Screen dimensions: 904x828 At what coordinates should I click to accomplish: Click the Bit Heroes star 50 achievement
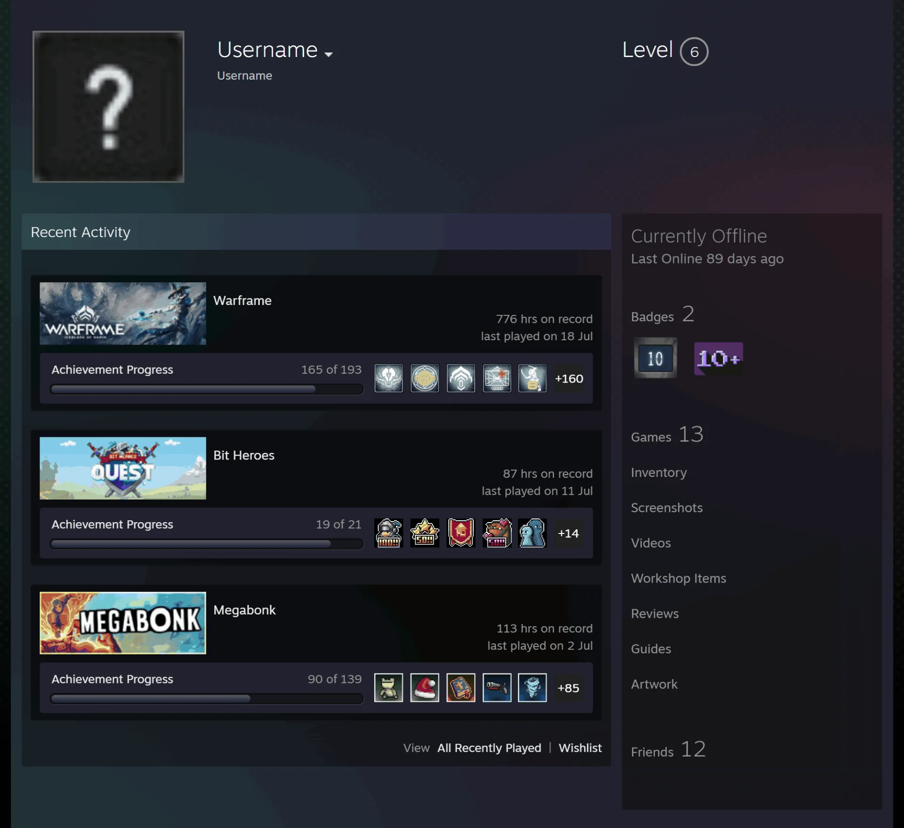tap(424, 533)
